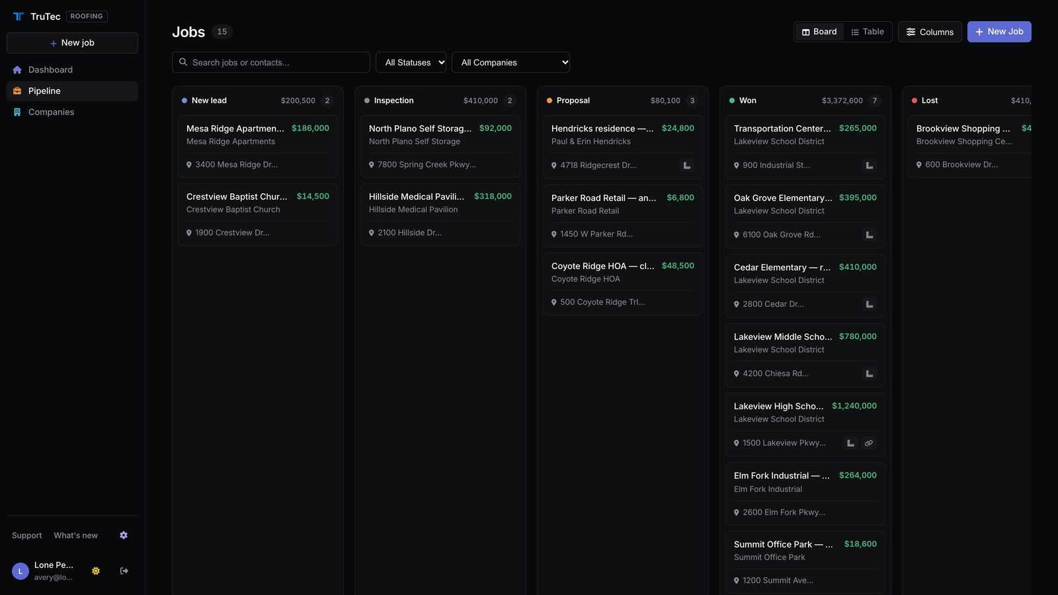Open the All Statuses dropdown
The width and height of the screenshot is (1058, 595).
pyautogui.click(x=411, y=62)
